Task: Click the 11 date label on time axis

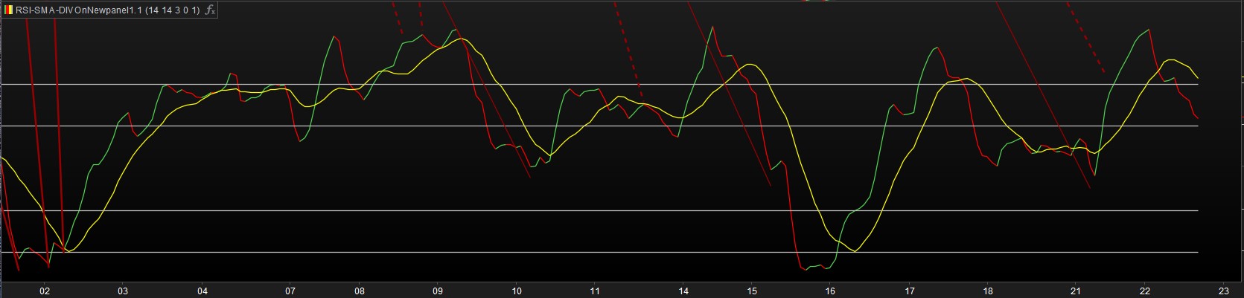Action: 595,291
